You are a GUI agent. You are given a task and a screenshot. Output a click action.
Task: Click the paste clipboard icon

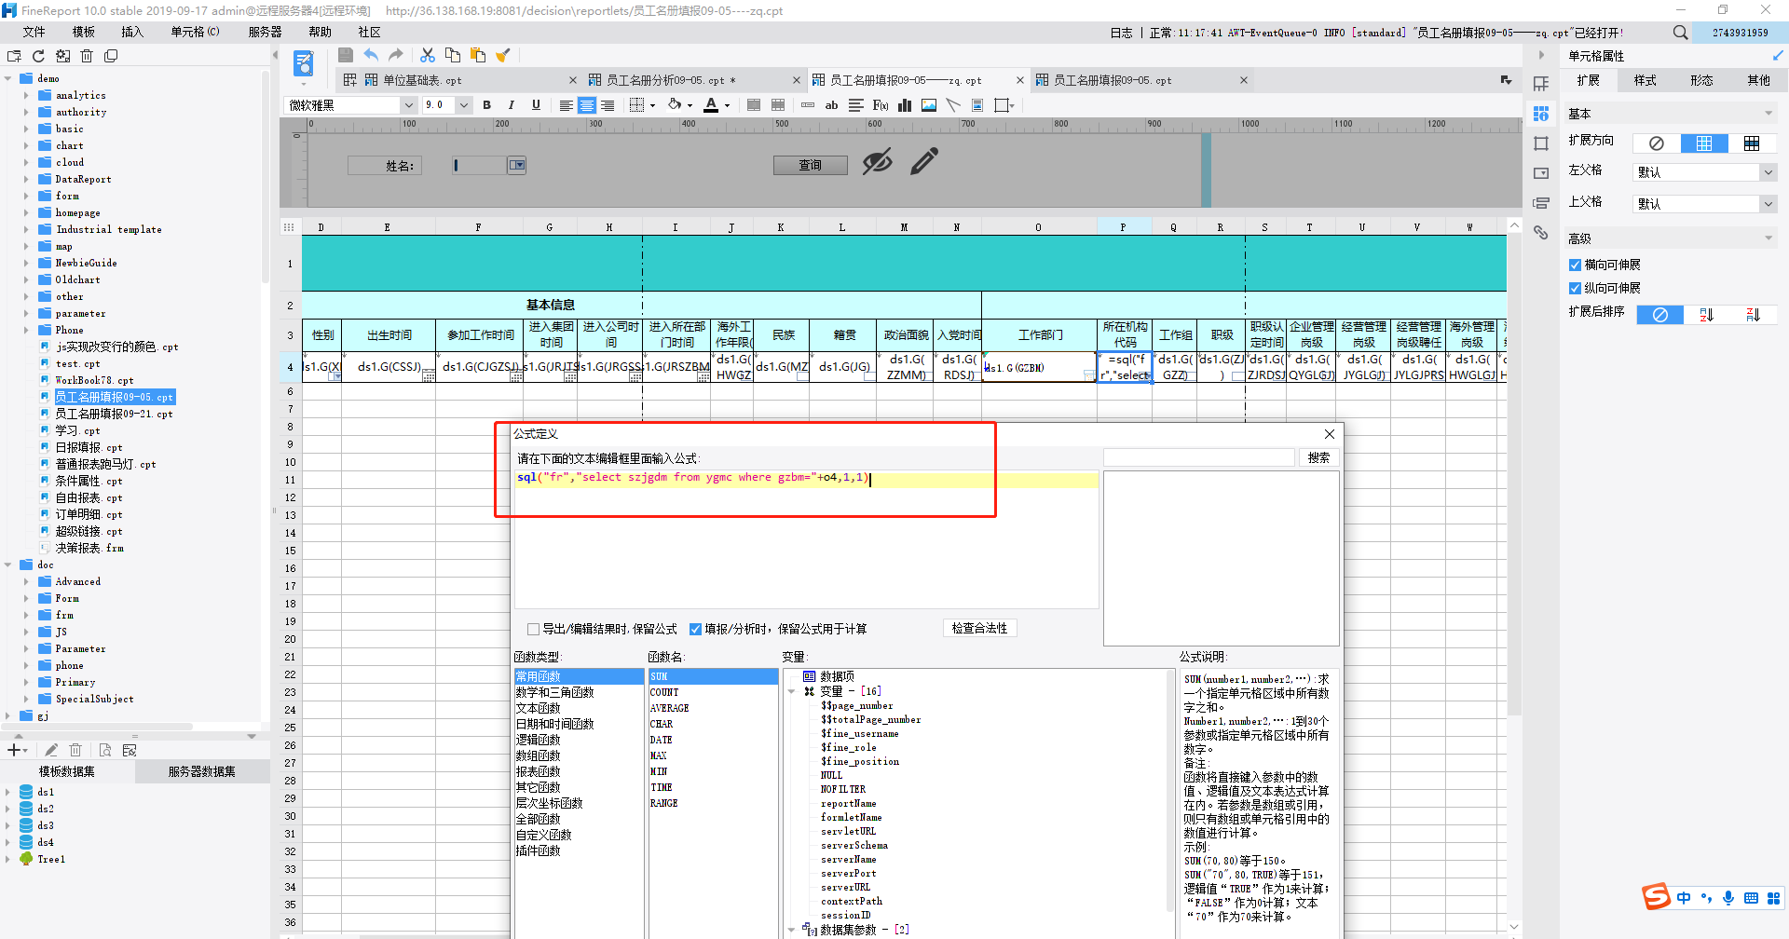pyautogui.click(x=478, y=56)
